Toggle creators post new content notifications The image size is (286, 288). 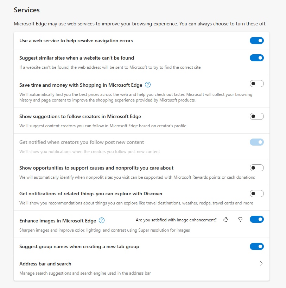257,142
